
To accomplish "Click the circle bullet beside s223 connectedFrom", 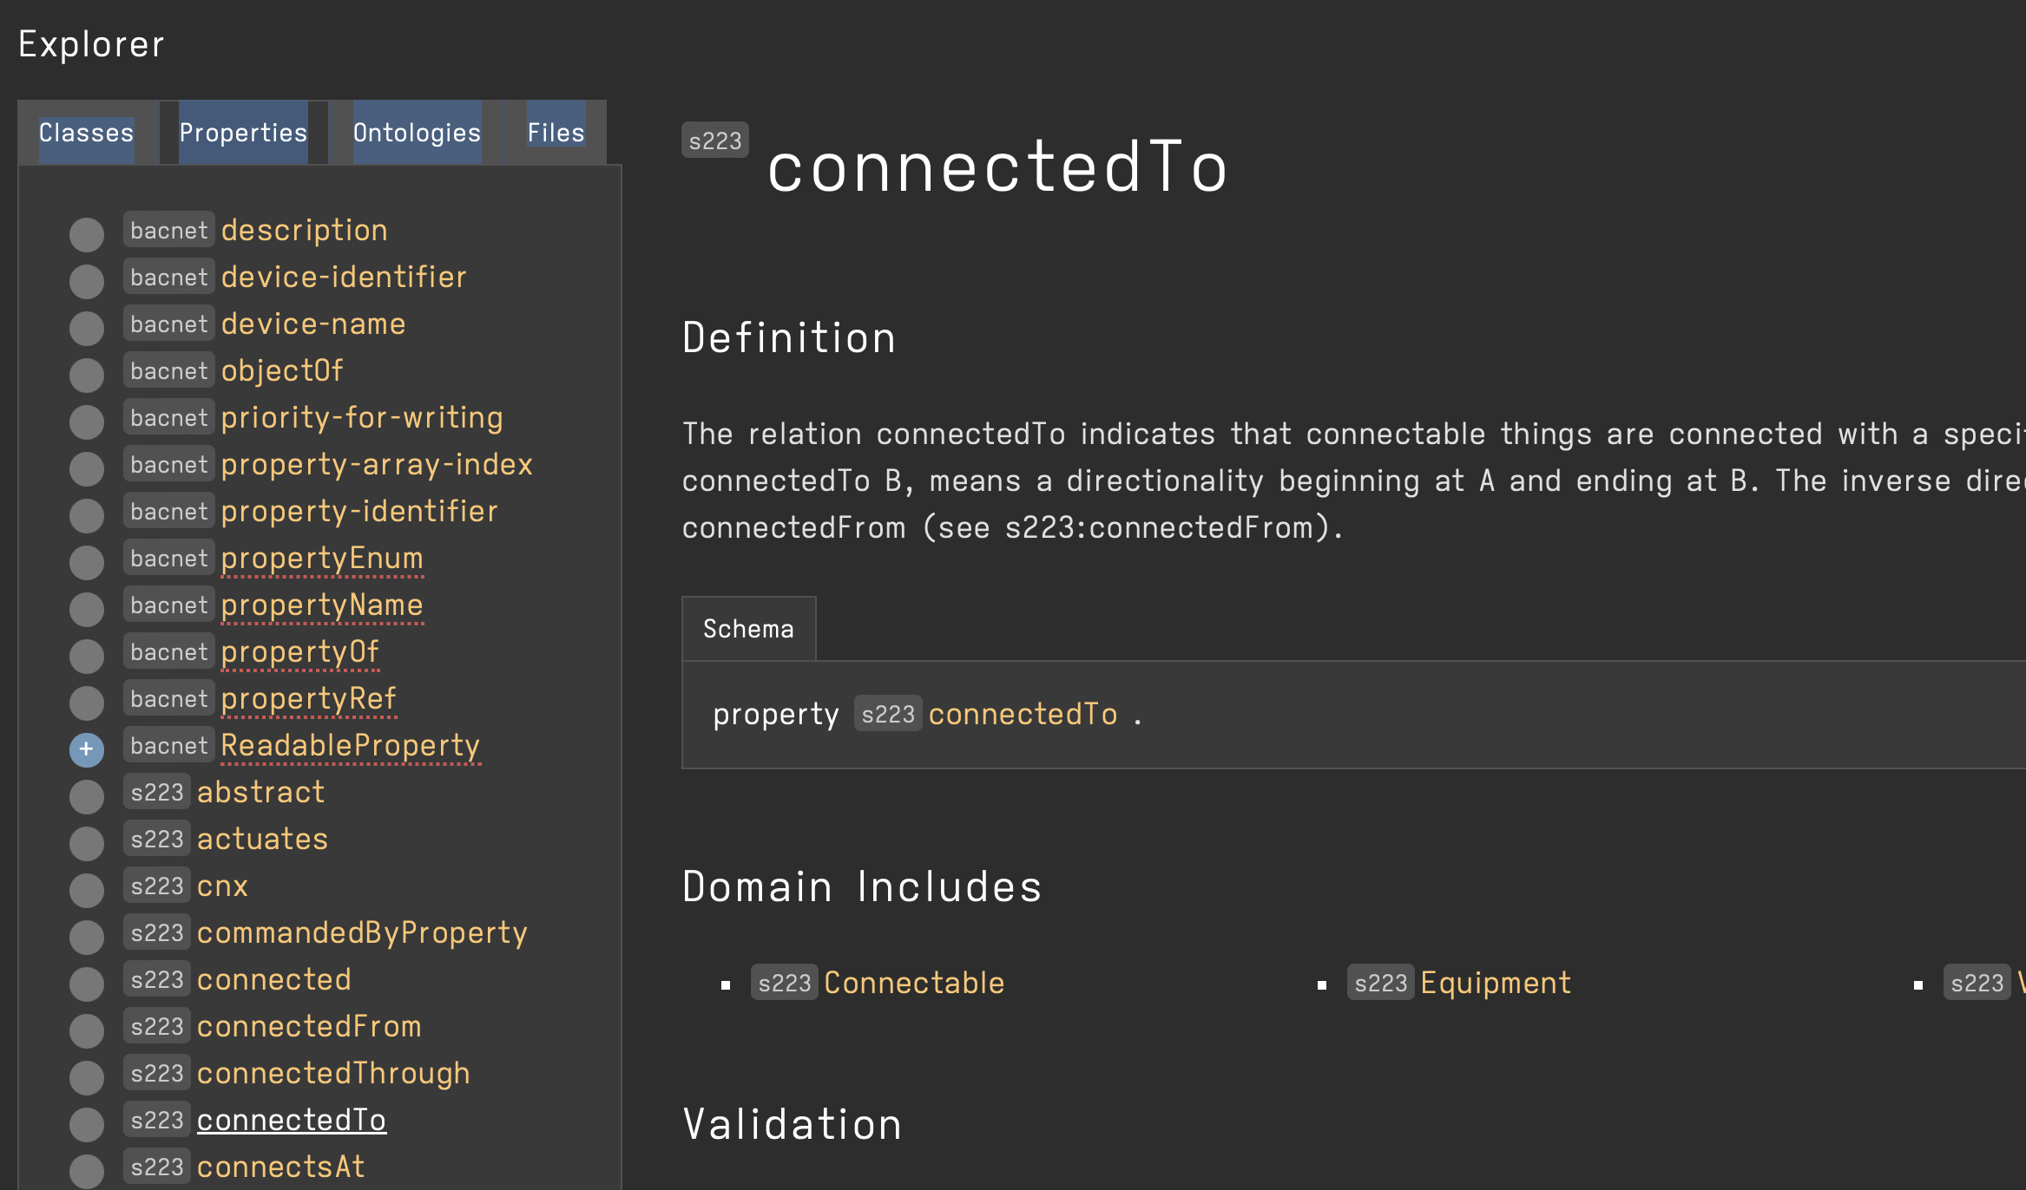I will [x=87, y=1030].
